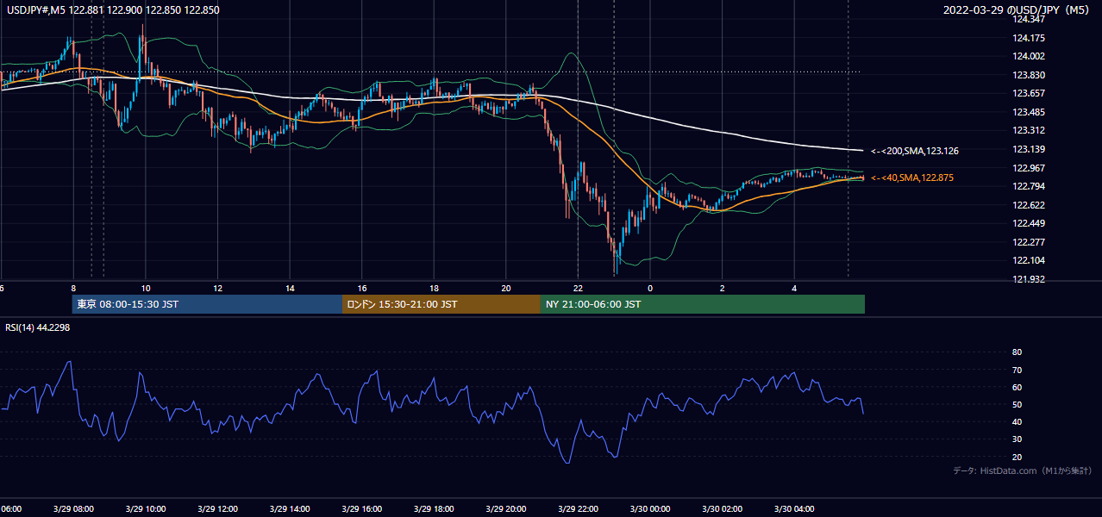Viewport: 1102px width, 517px height.
Task: Click the 3/30 00:00 time axis label
Action: point(650,508)
